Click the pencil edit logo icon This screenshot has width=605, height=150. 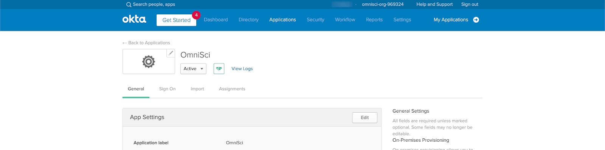pyautogui.click(x=171, y=53)
